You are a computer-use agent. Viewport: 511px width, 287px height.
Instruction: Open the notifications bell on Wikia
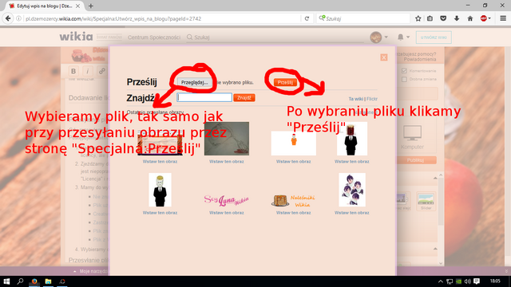(401, 37)
